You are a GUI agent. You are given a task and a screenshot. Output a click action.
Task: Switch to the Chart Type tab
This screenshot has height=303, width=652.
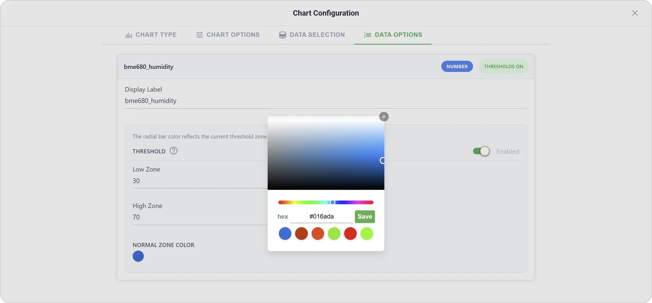tap(151, 35)
